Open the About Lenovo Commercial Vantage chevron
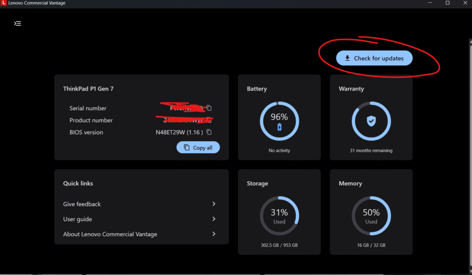Viewport: 472px width, 275px height. 214,234
